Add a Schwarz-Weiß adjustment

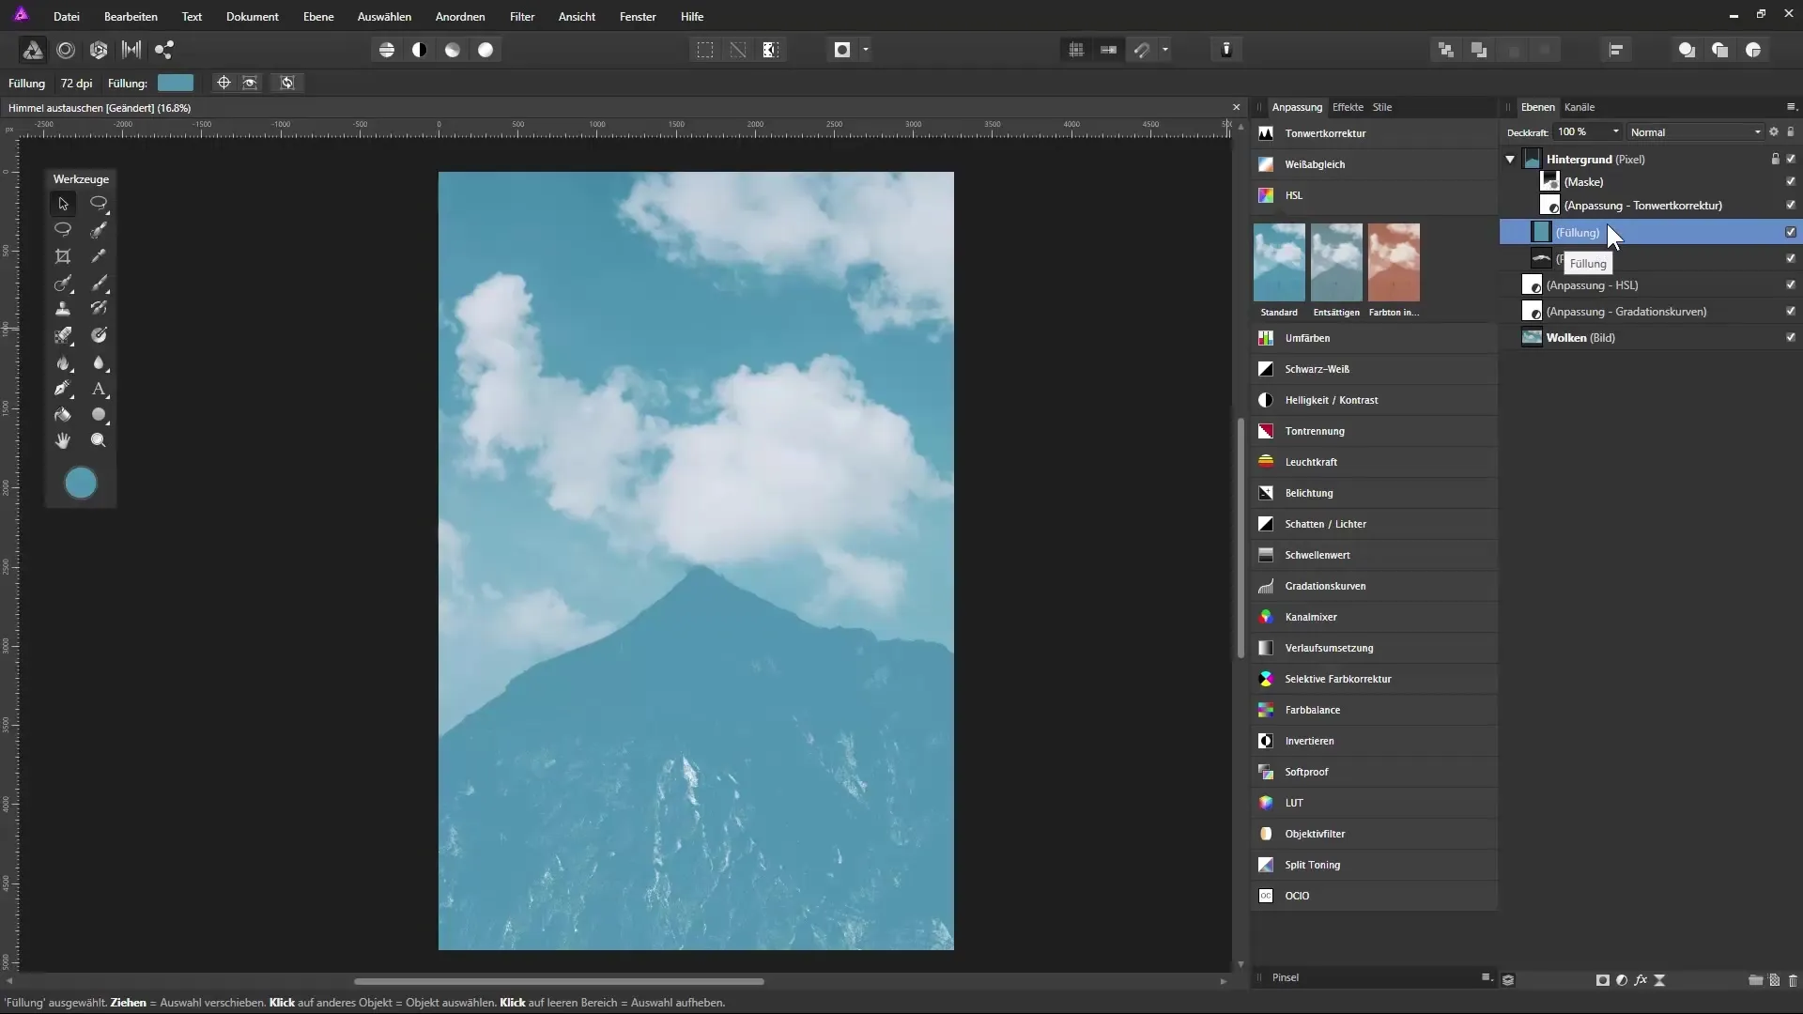1374,369
